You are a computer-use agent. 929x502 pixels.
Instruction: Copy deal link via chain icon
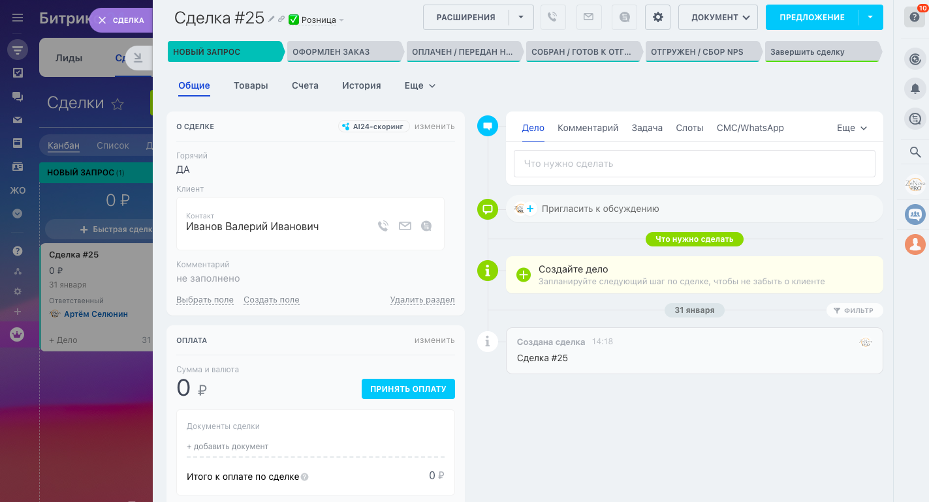(x=281, y=20)
